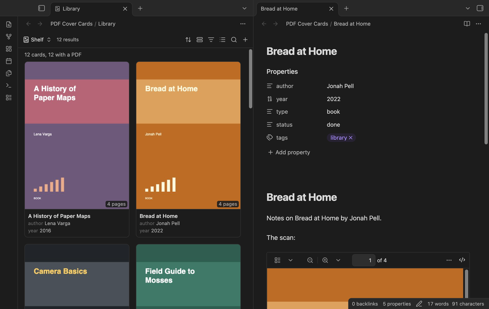Toggle the right sidebar icon
Viewport: 489px width, 309px height.
[480, 8]
